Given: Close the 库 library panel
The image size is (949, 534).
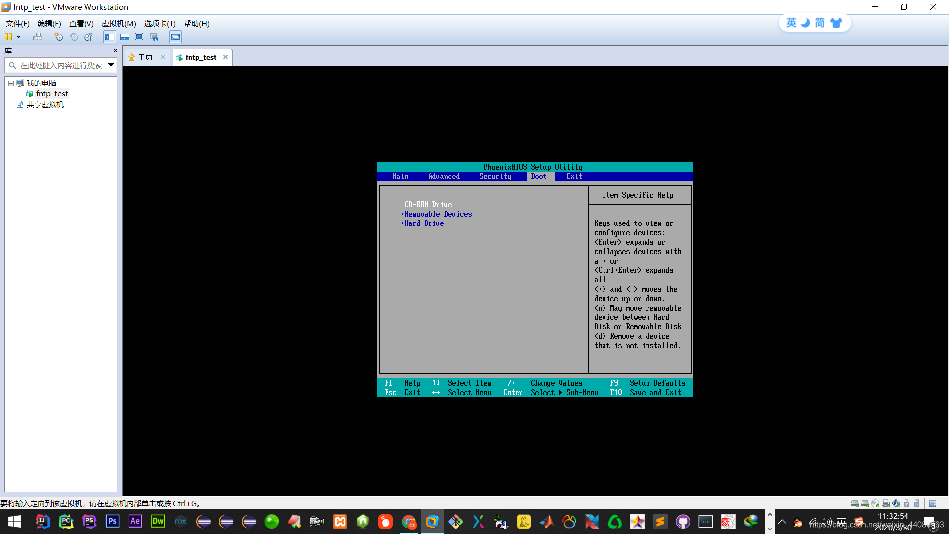Looking at the screenshot, I should (115, 51).
